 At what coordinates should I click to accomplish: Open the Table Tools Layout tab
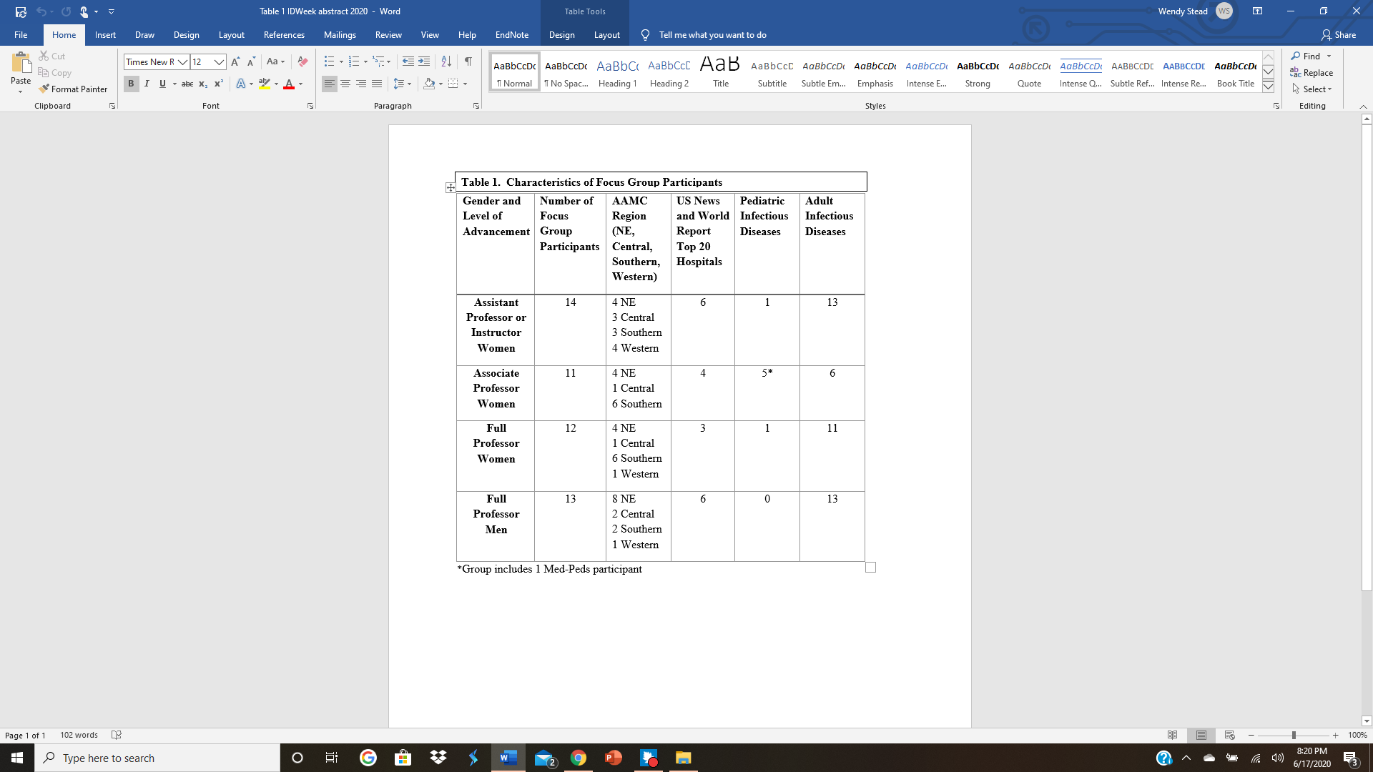(x=606, y=35)
